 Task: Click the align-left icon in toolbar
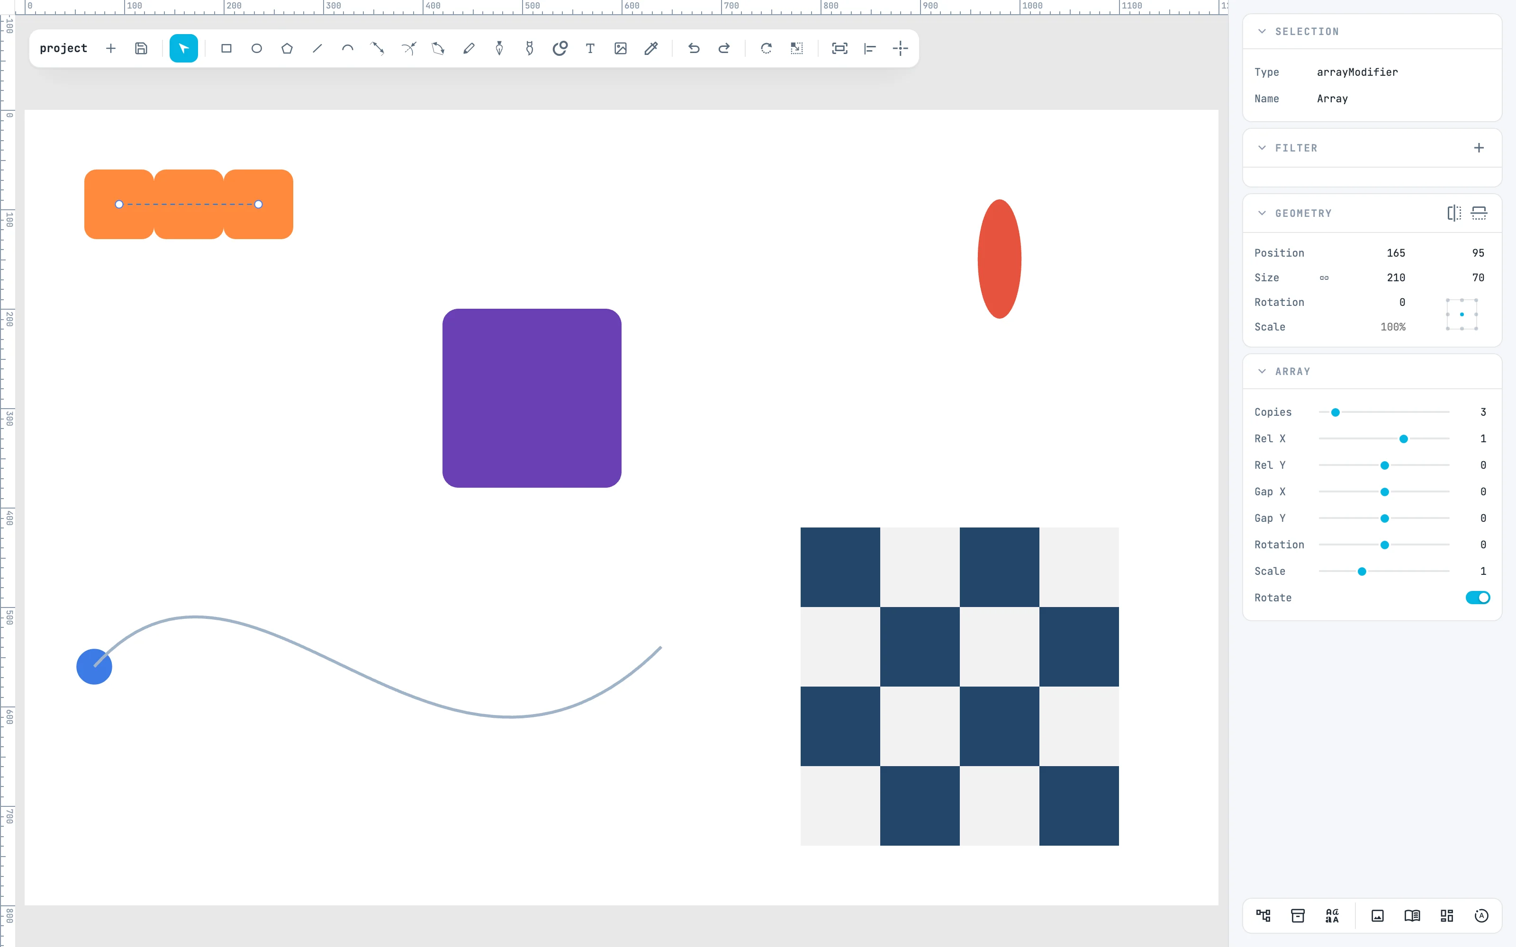coord(869,48)
